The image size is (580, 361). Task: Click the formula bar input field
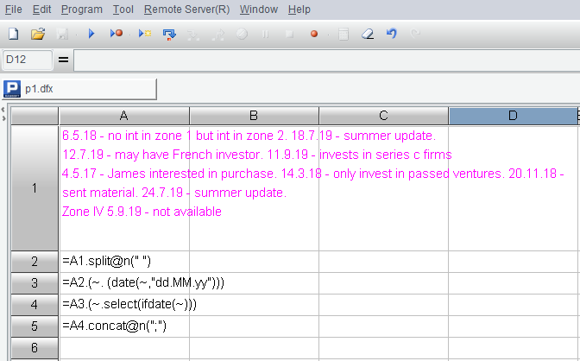(326, 60)
